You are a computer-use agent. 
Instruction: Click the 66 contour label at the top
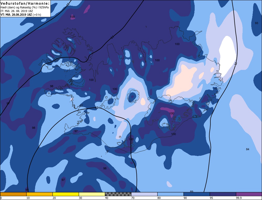[x=68, y=5]
